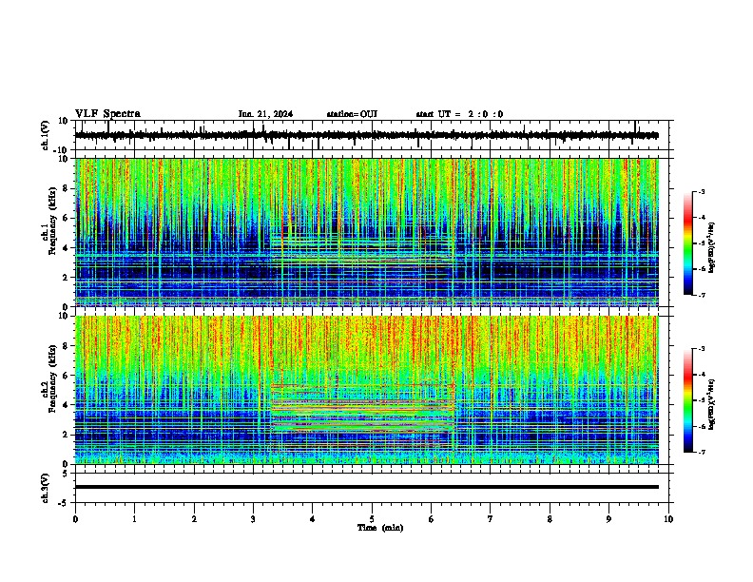Select the date label "Jan. 21, 2024"
Image resolution: width=753 pixels, height=582 pixels.
tap(265, 114)
